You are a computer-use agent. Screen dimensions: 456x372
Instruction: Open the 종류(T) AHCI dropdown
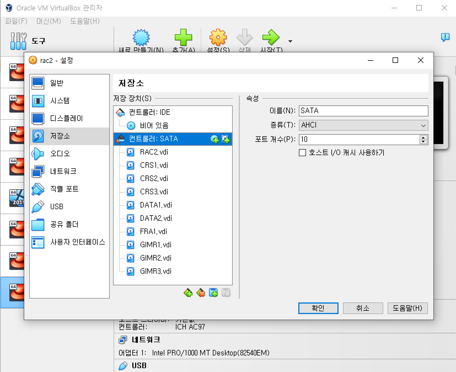pyautogui.click(x=363, y=125)
